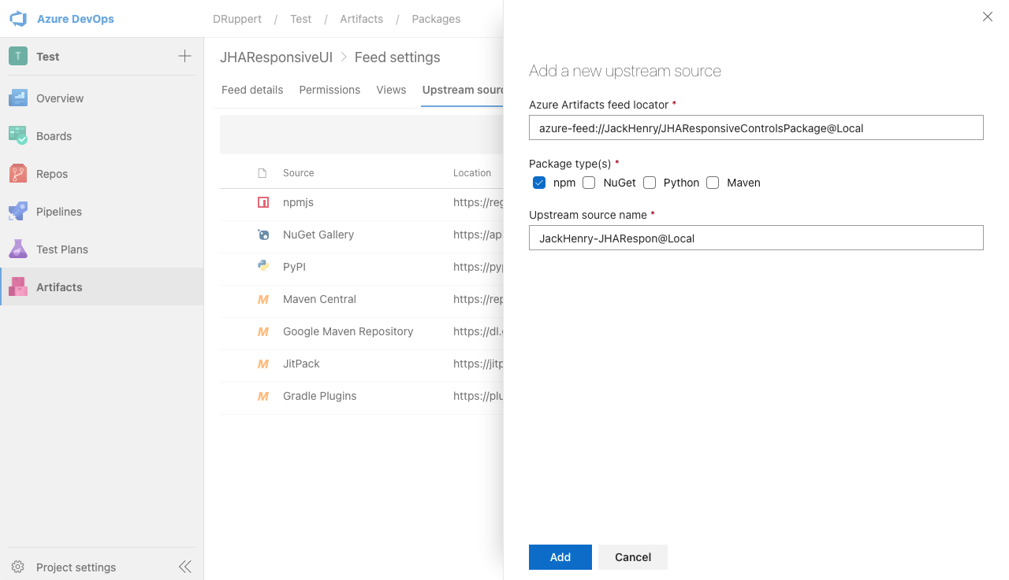This screenshot has height=580, width=1009.
Task: Open the Feed details tab
Action: point(252,90)
